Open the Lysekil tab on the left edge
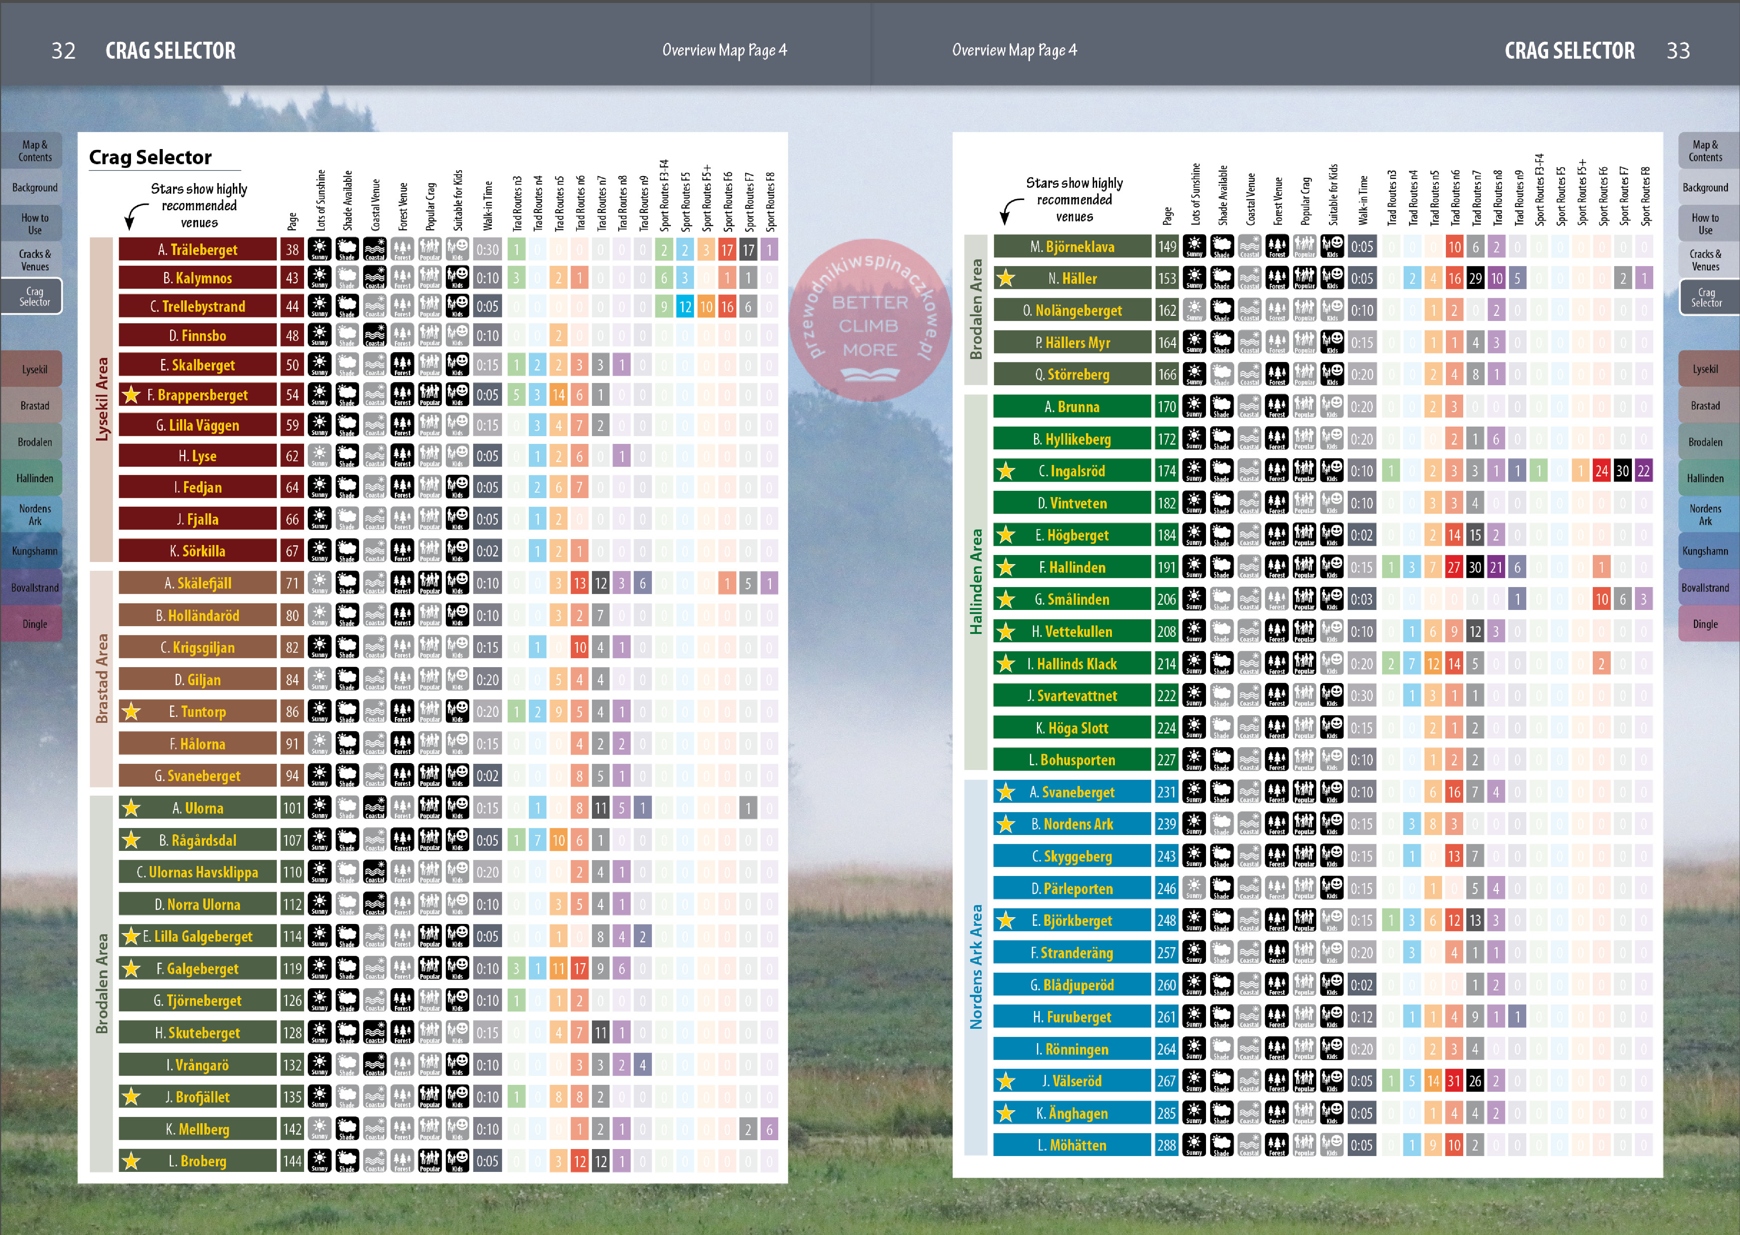This screenshot has width=1740, height=1235. (x=34, y=370)
